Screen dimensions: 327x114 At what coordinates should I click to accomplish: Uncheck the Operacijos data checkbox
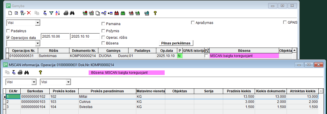click(8, 38)
